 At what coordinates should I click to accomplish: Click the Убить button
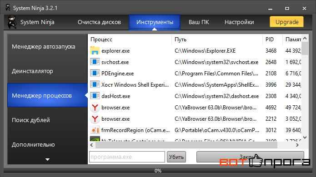[176, 157]
